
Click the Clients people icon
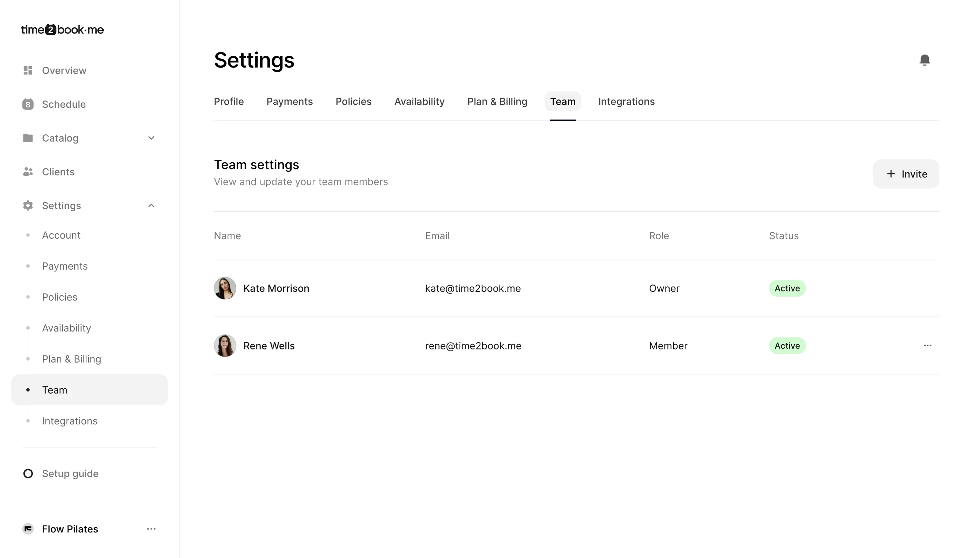click(28, 172)
